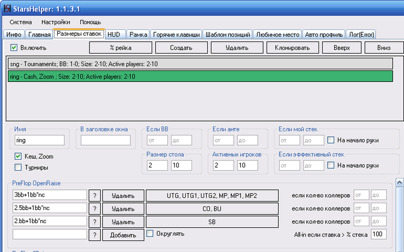Select the Размеры ставок tab
This screenshot has height=252, width=404.
[x=79, y=33]
